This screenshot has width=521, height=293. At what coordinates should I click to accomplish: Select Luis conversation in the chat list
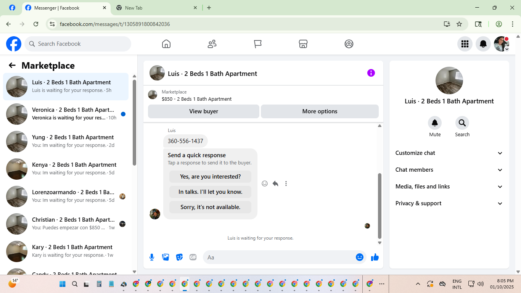(66, 87)
